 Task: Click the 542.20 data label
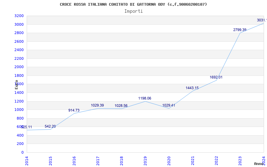[x=50, y=127]
